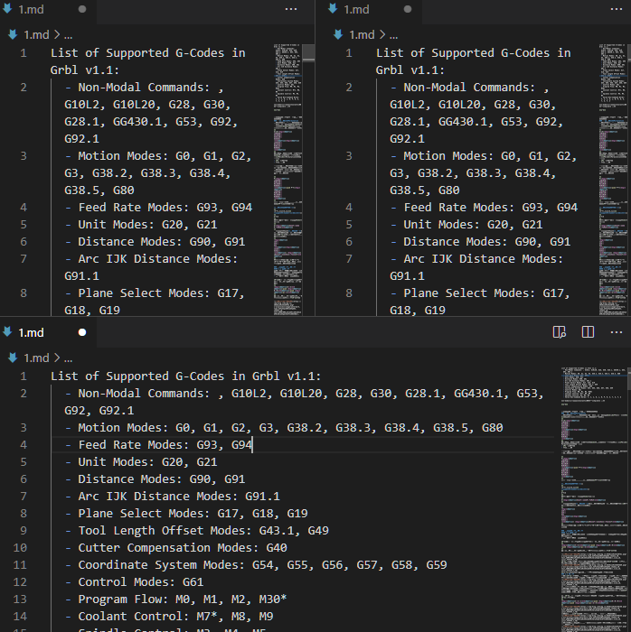Click line number 4 in bottom editor
The height and width of the screenshot is (632, 631).
(x=24, y=445)
